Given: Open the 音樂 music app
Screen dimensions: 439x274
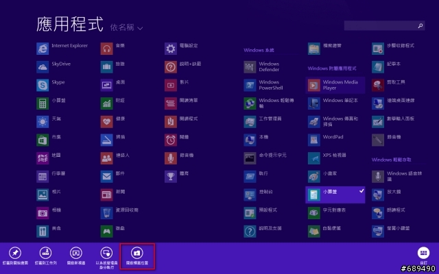Looking at the screenshot, I should coord(112,49).
